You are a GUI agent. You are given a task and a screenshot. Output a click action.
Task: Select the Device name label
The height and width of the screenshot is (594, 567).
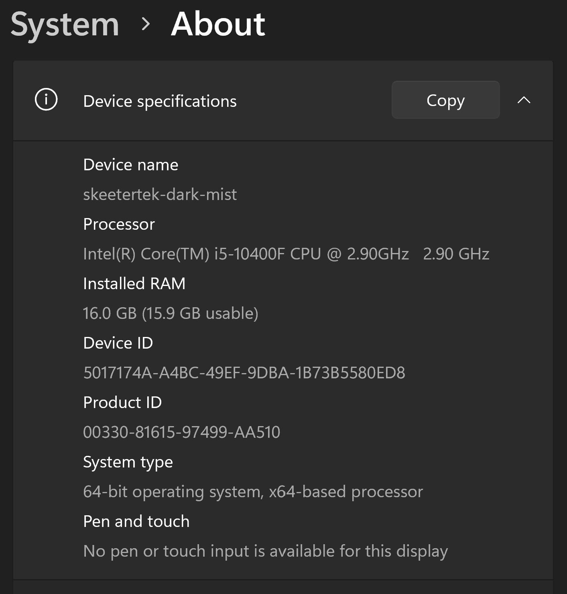[130, 165]
